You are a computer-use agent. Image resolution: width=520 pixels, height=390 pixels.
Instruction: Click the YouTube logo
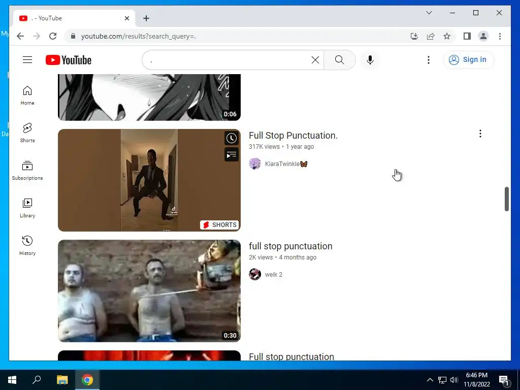69,60
